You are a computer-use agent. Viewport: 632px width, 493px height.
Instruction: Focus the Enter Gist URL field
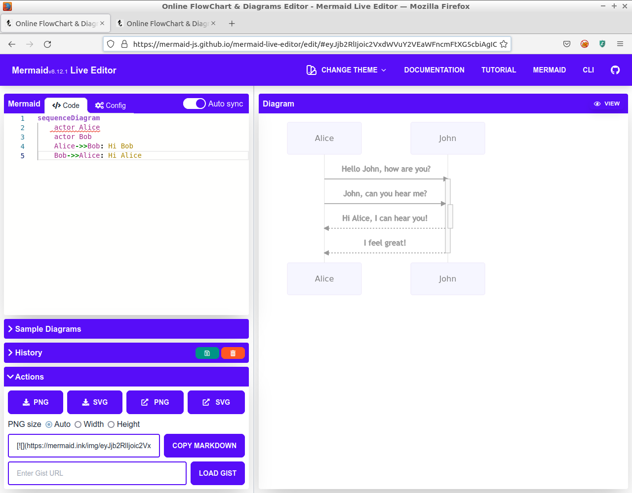[97, 473]
